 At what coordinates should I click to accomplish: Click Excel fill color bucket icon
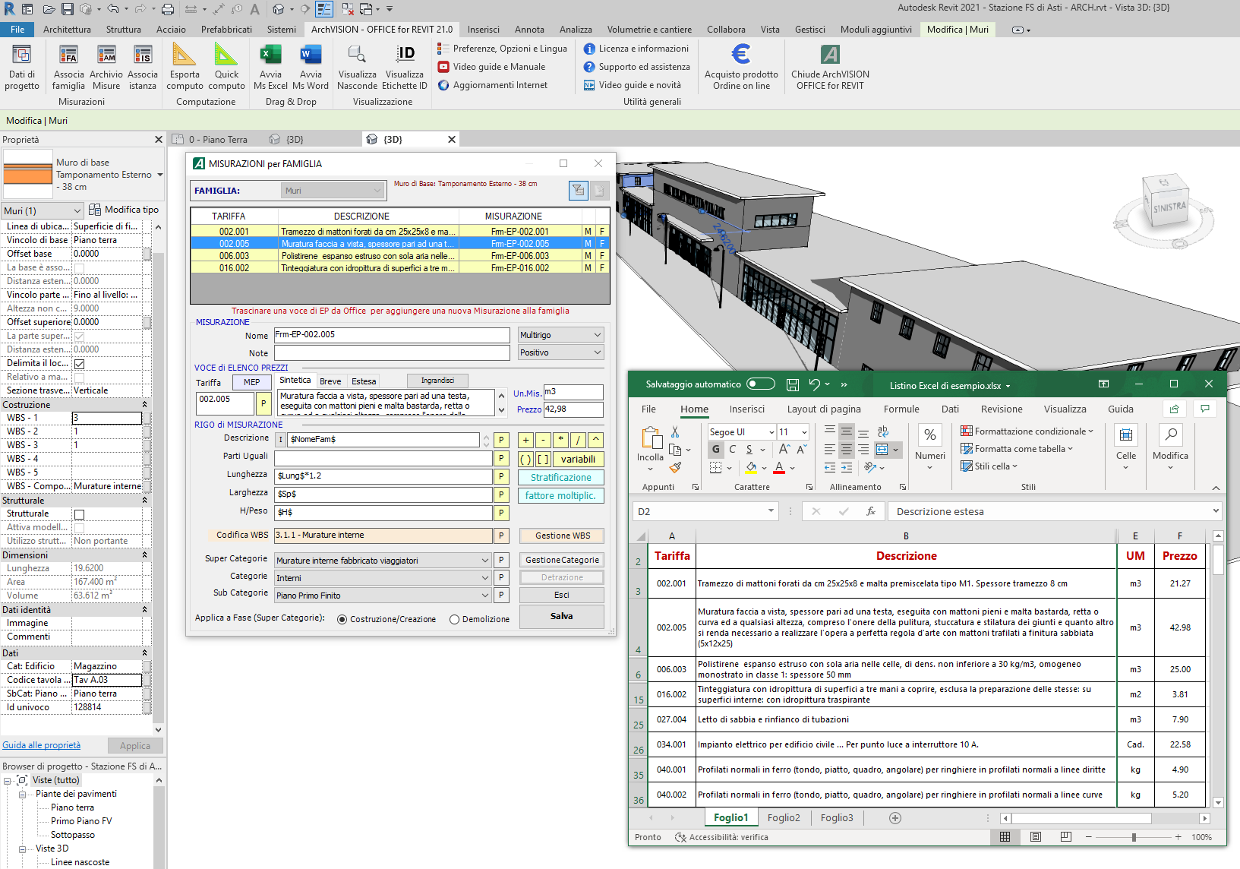coord(751,468)
